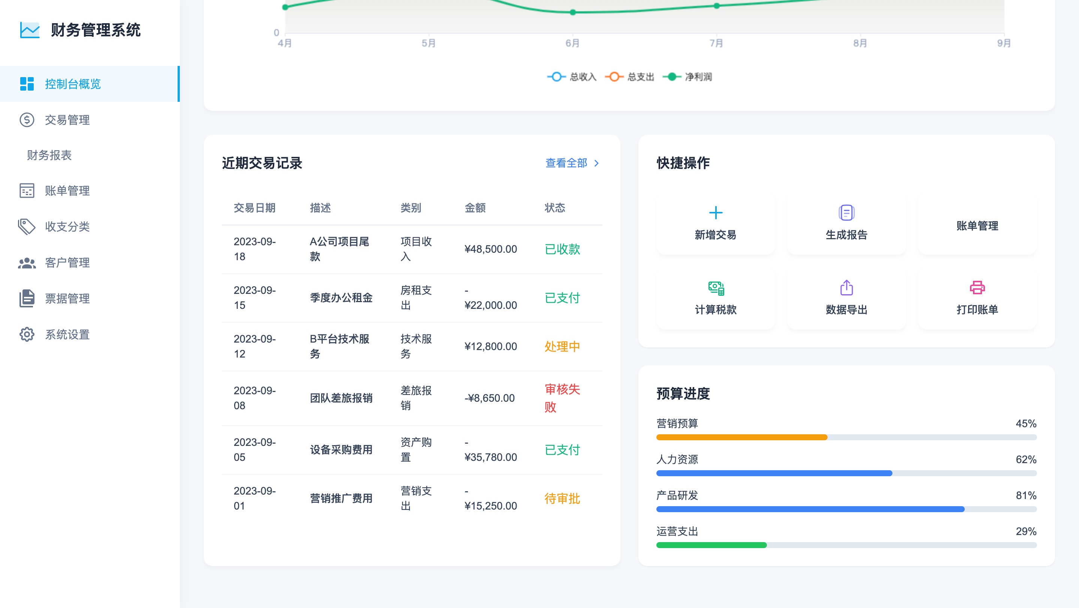Click the 票据管理 document icon in sidebar
This screenshot has width=1079, height=608.
click(27, 298)
